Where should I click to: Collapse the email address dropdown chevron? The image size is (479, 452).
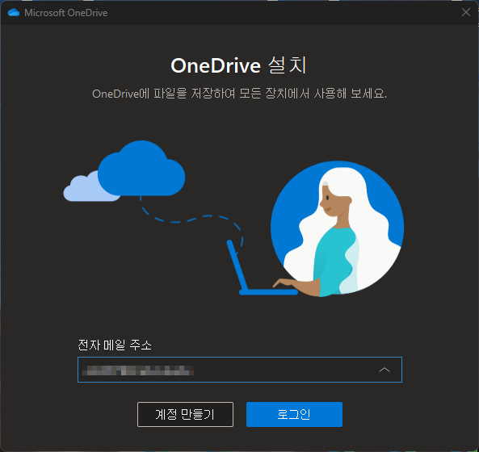[384, 370]
